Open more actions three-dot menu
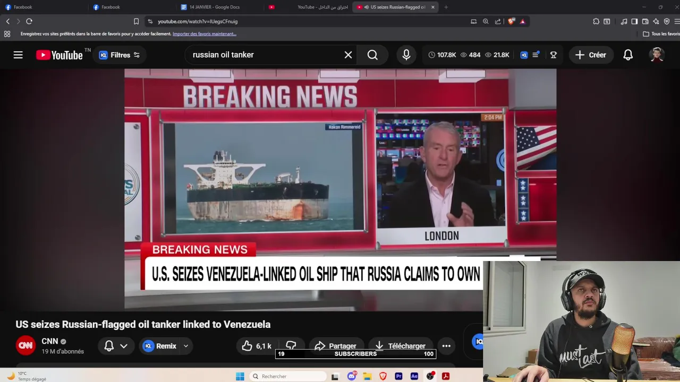The image size is (680, 382). (x=446, y=346)
